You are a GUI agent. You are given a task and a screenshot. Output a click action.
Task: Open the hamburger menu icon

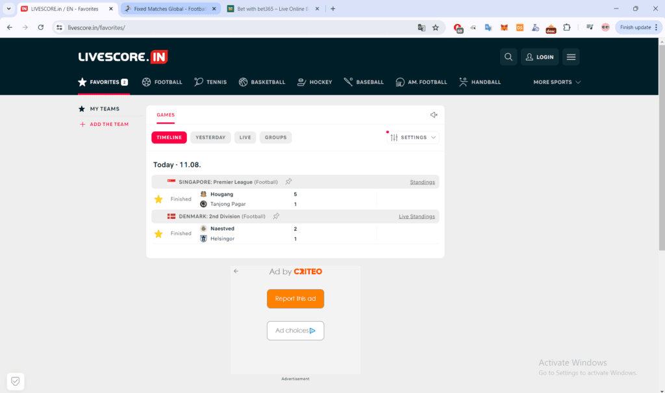pyautogui.click(x=571, y=57)
